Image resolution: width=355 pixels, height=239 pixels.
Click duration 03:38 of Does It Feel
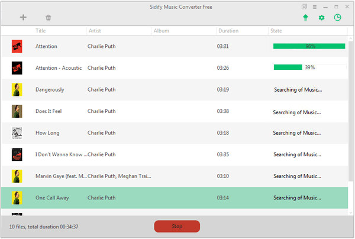(223, 111)
